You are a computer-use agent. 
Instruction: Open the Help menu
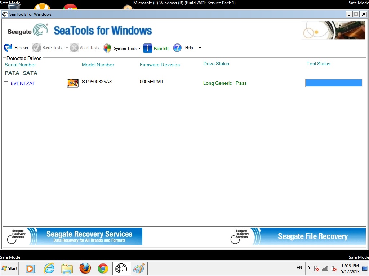tap(189, 48)
